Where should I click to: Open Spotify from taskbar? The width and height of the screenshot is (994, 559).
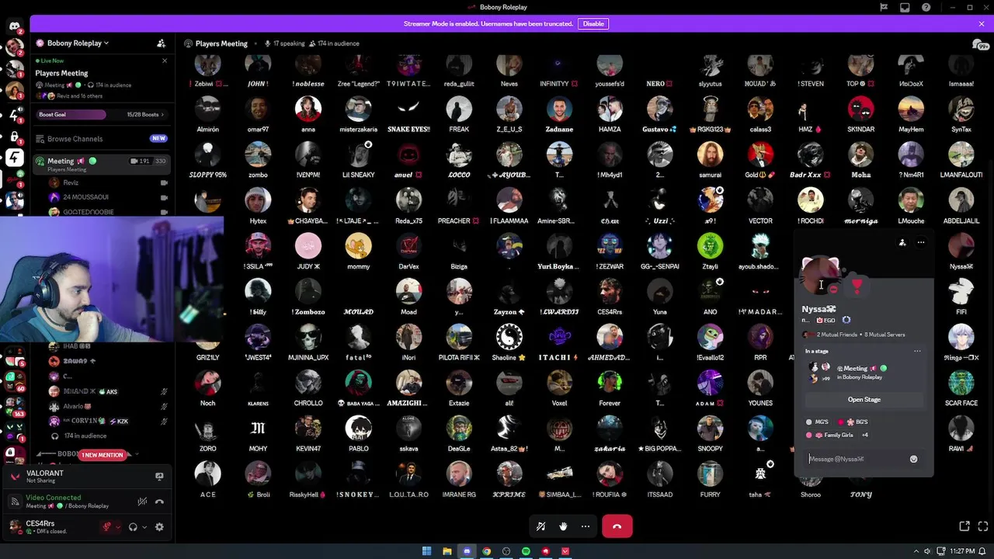pos(526,551)
